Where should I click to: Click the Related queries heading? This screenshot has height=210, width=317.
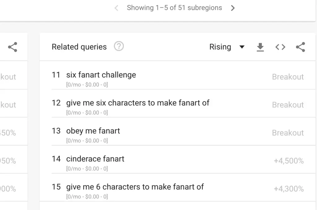point(79,47)
